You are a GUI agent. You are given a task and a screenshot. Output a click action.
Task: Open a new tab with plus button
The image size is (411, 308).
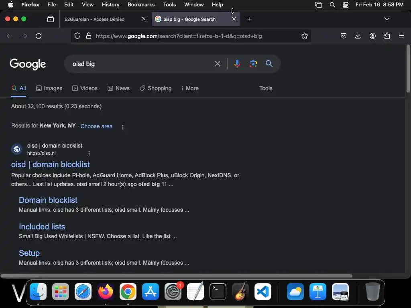tap(249, 19)
